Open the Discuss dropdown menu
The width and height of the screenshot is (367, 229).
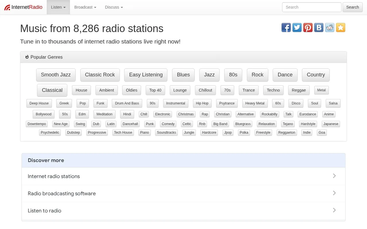114,7
